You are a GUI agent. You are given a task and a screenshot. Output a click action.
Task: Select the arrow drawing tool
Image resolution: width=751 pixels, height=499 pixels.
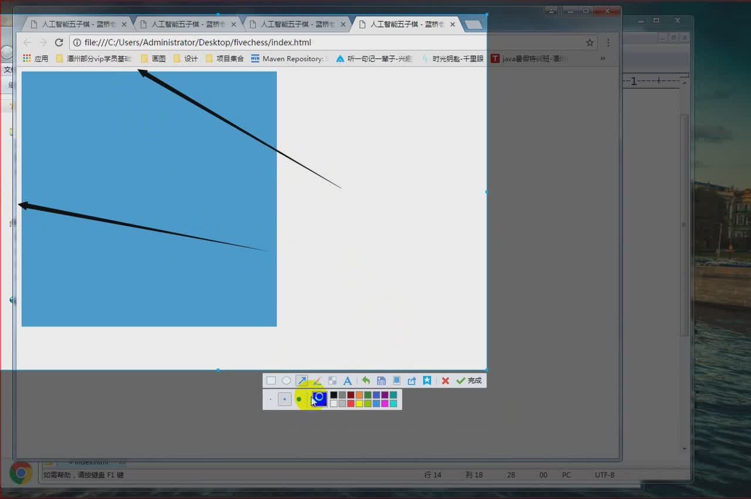(x=302, y=381)
